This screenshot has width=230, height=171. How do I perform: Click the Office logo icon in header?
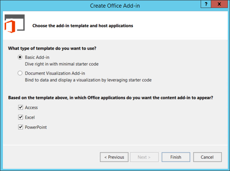click(14, 24)
